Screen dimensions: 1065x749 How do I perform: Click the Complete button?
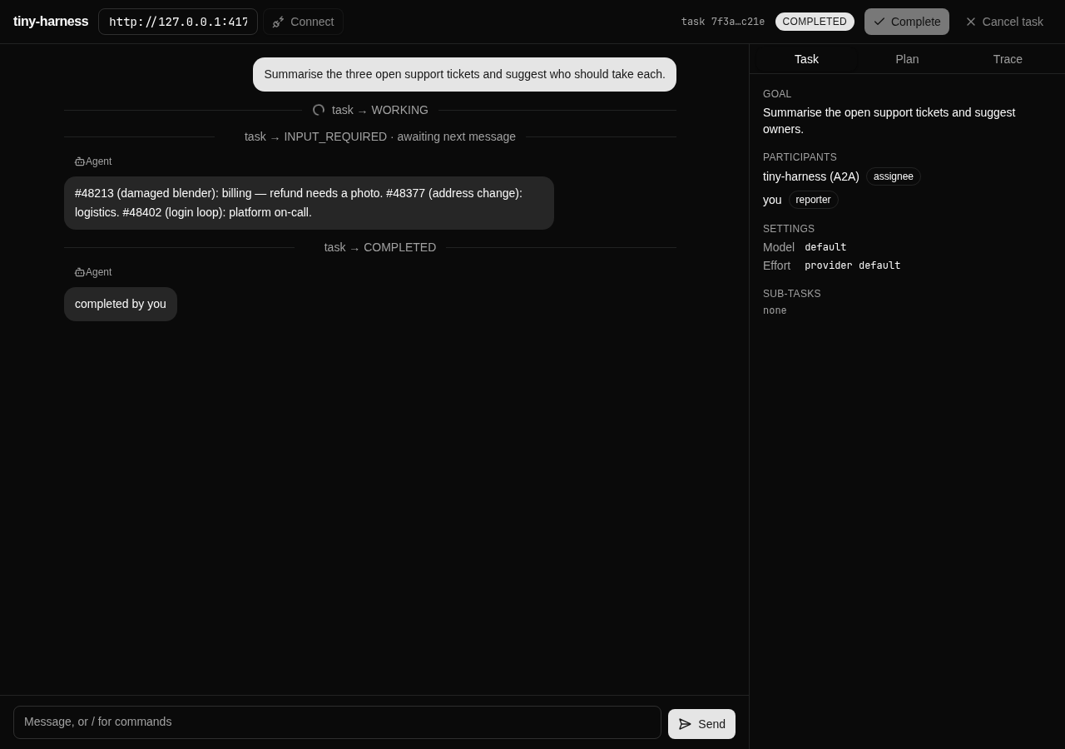click(906, 22)
